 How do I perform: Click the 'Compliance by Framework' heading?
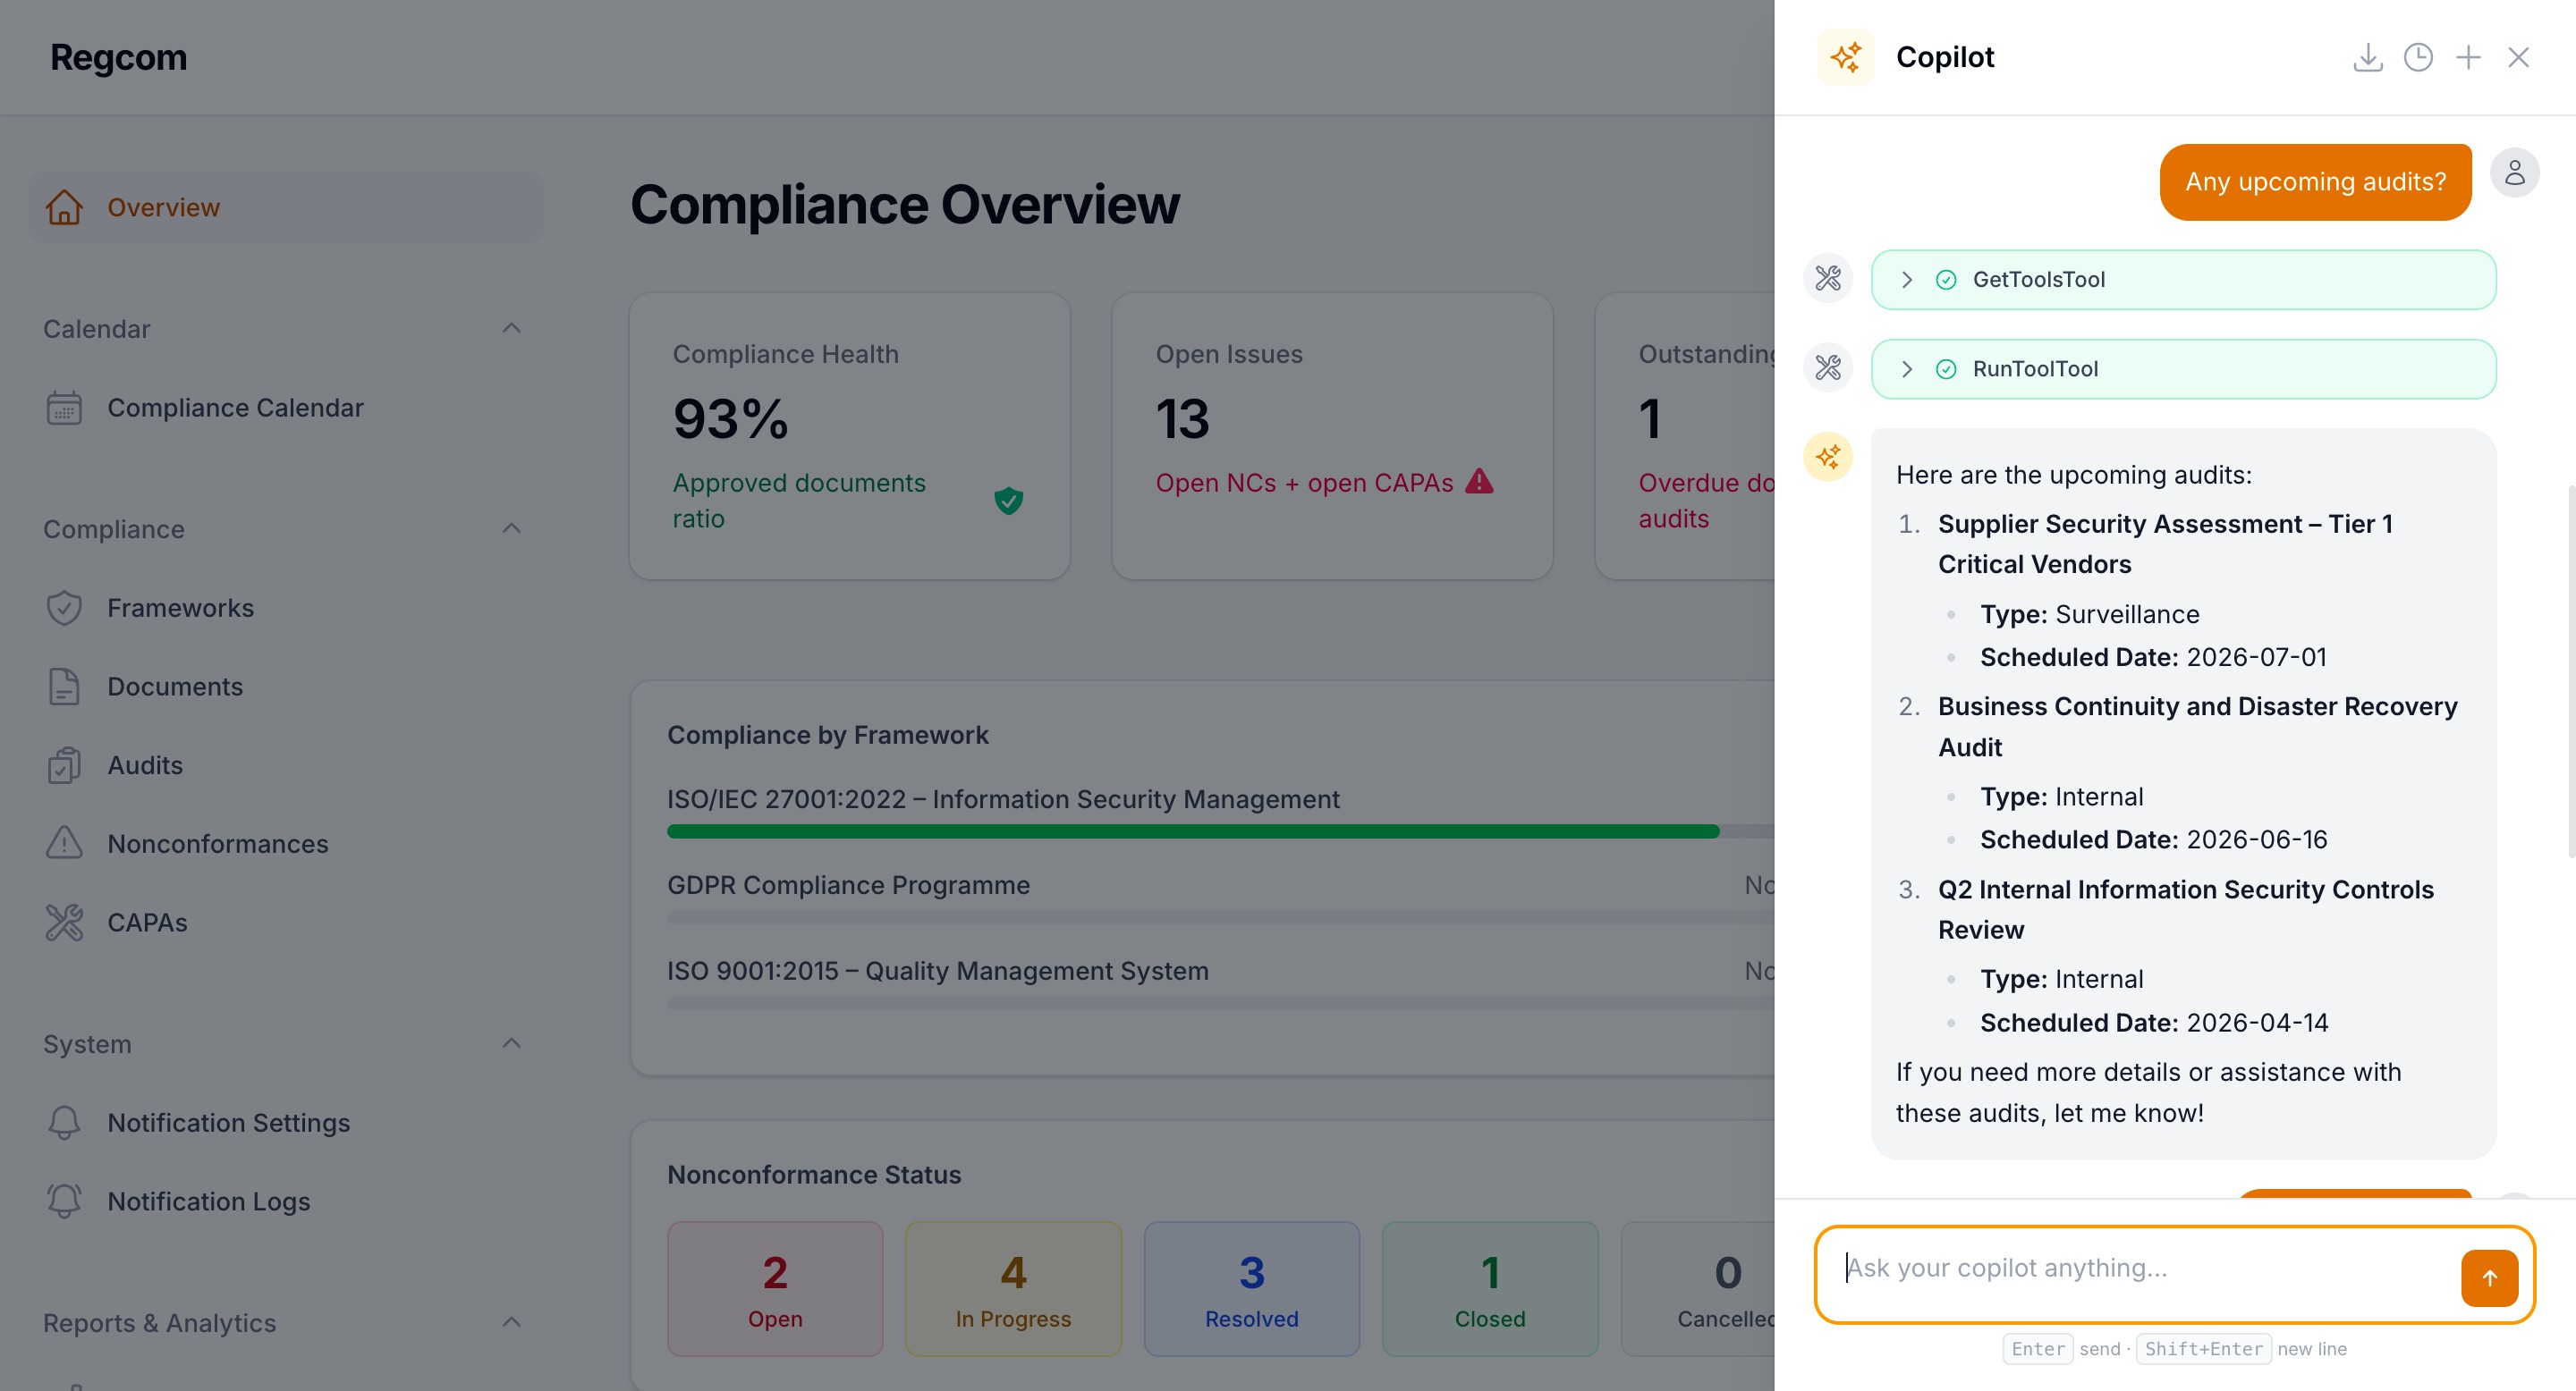[827, 735]
